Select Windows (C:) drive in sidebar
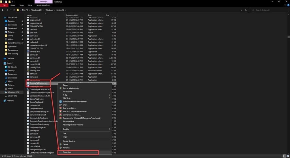The height and width of the screenshot is (158, 290). pos(13,92)
